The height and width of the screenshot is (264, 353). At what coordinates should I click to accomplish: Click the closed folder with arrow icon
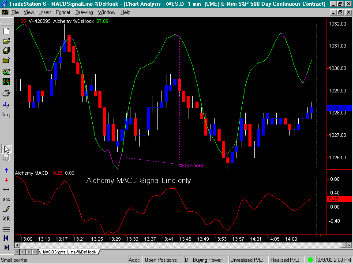6,60
